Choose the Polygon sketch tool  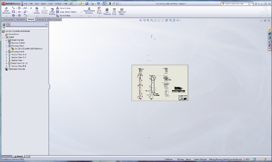[19, 15]
